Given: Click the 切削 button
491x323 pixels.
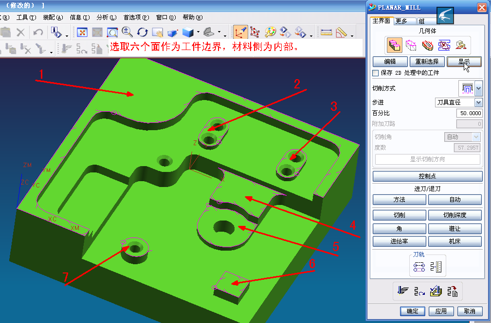Looking at the screenshot, I should (x=399, y=215).
